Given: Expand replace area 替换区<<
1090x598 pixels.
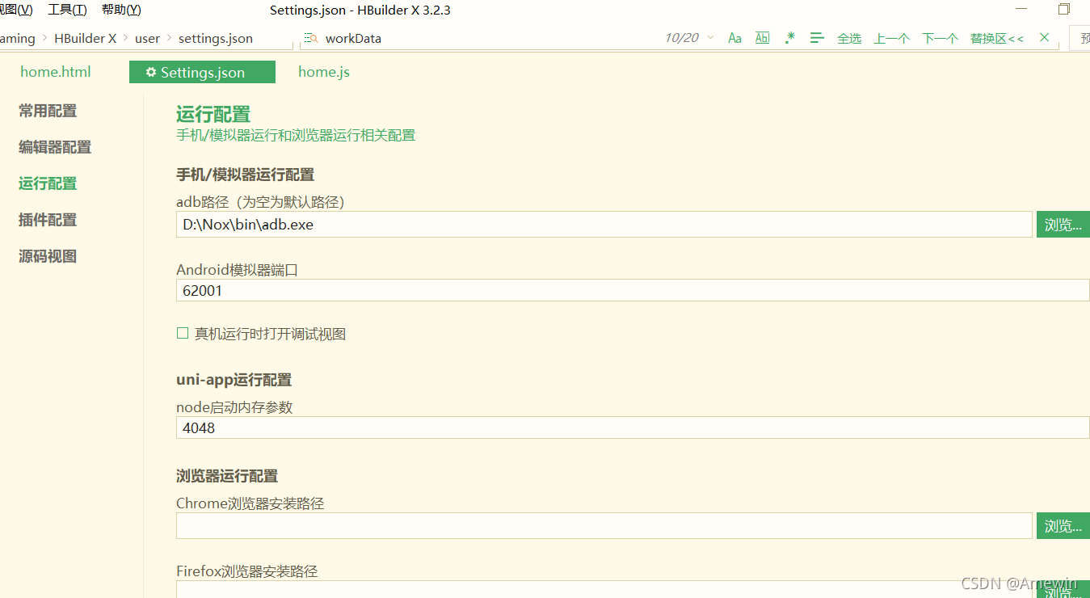Looking at the screenshot, I should pos(997,38).
